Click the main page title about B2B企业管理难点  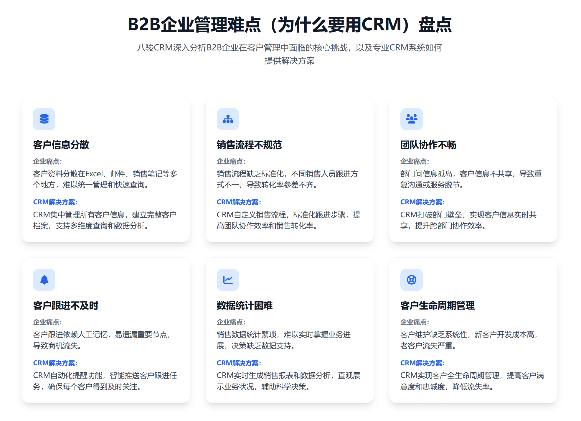(290, 24)
